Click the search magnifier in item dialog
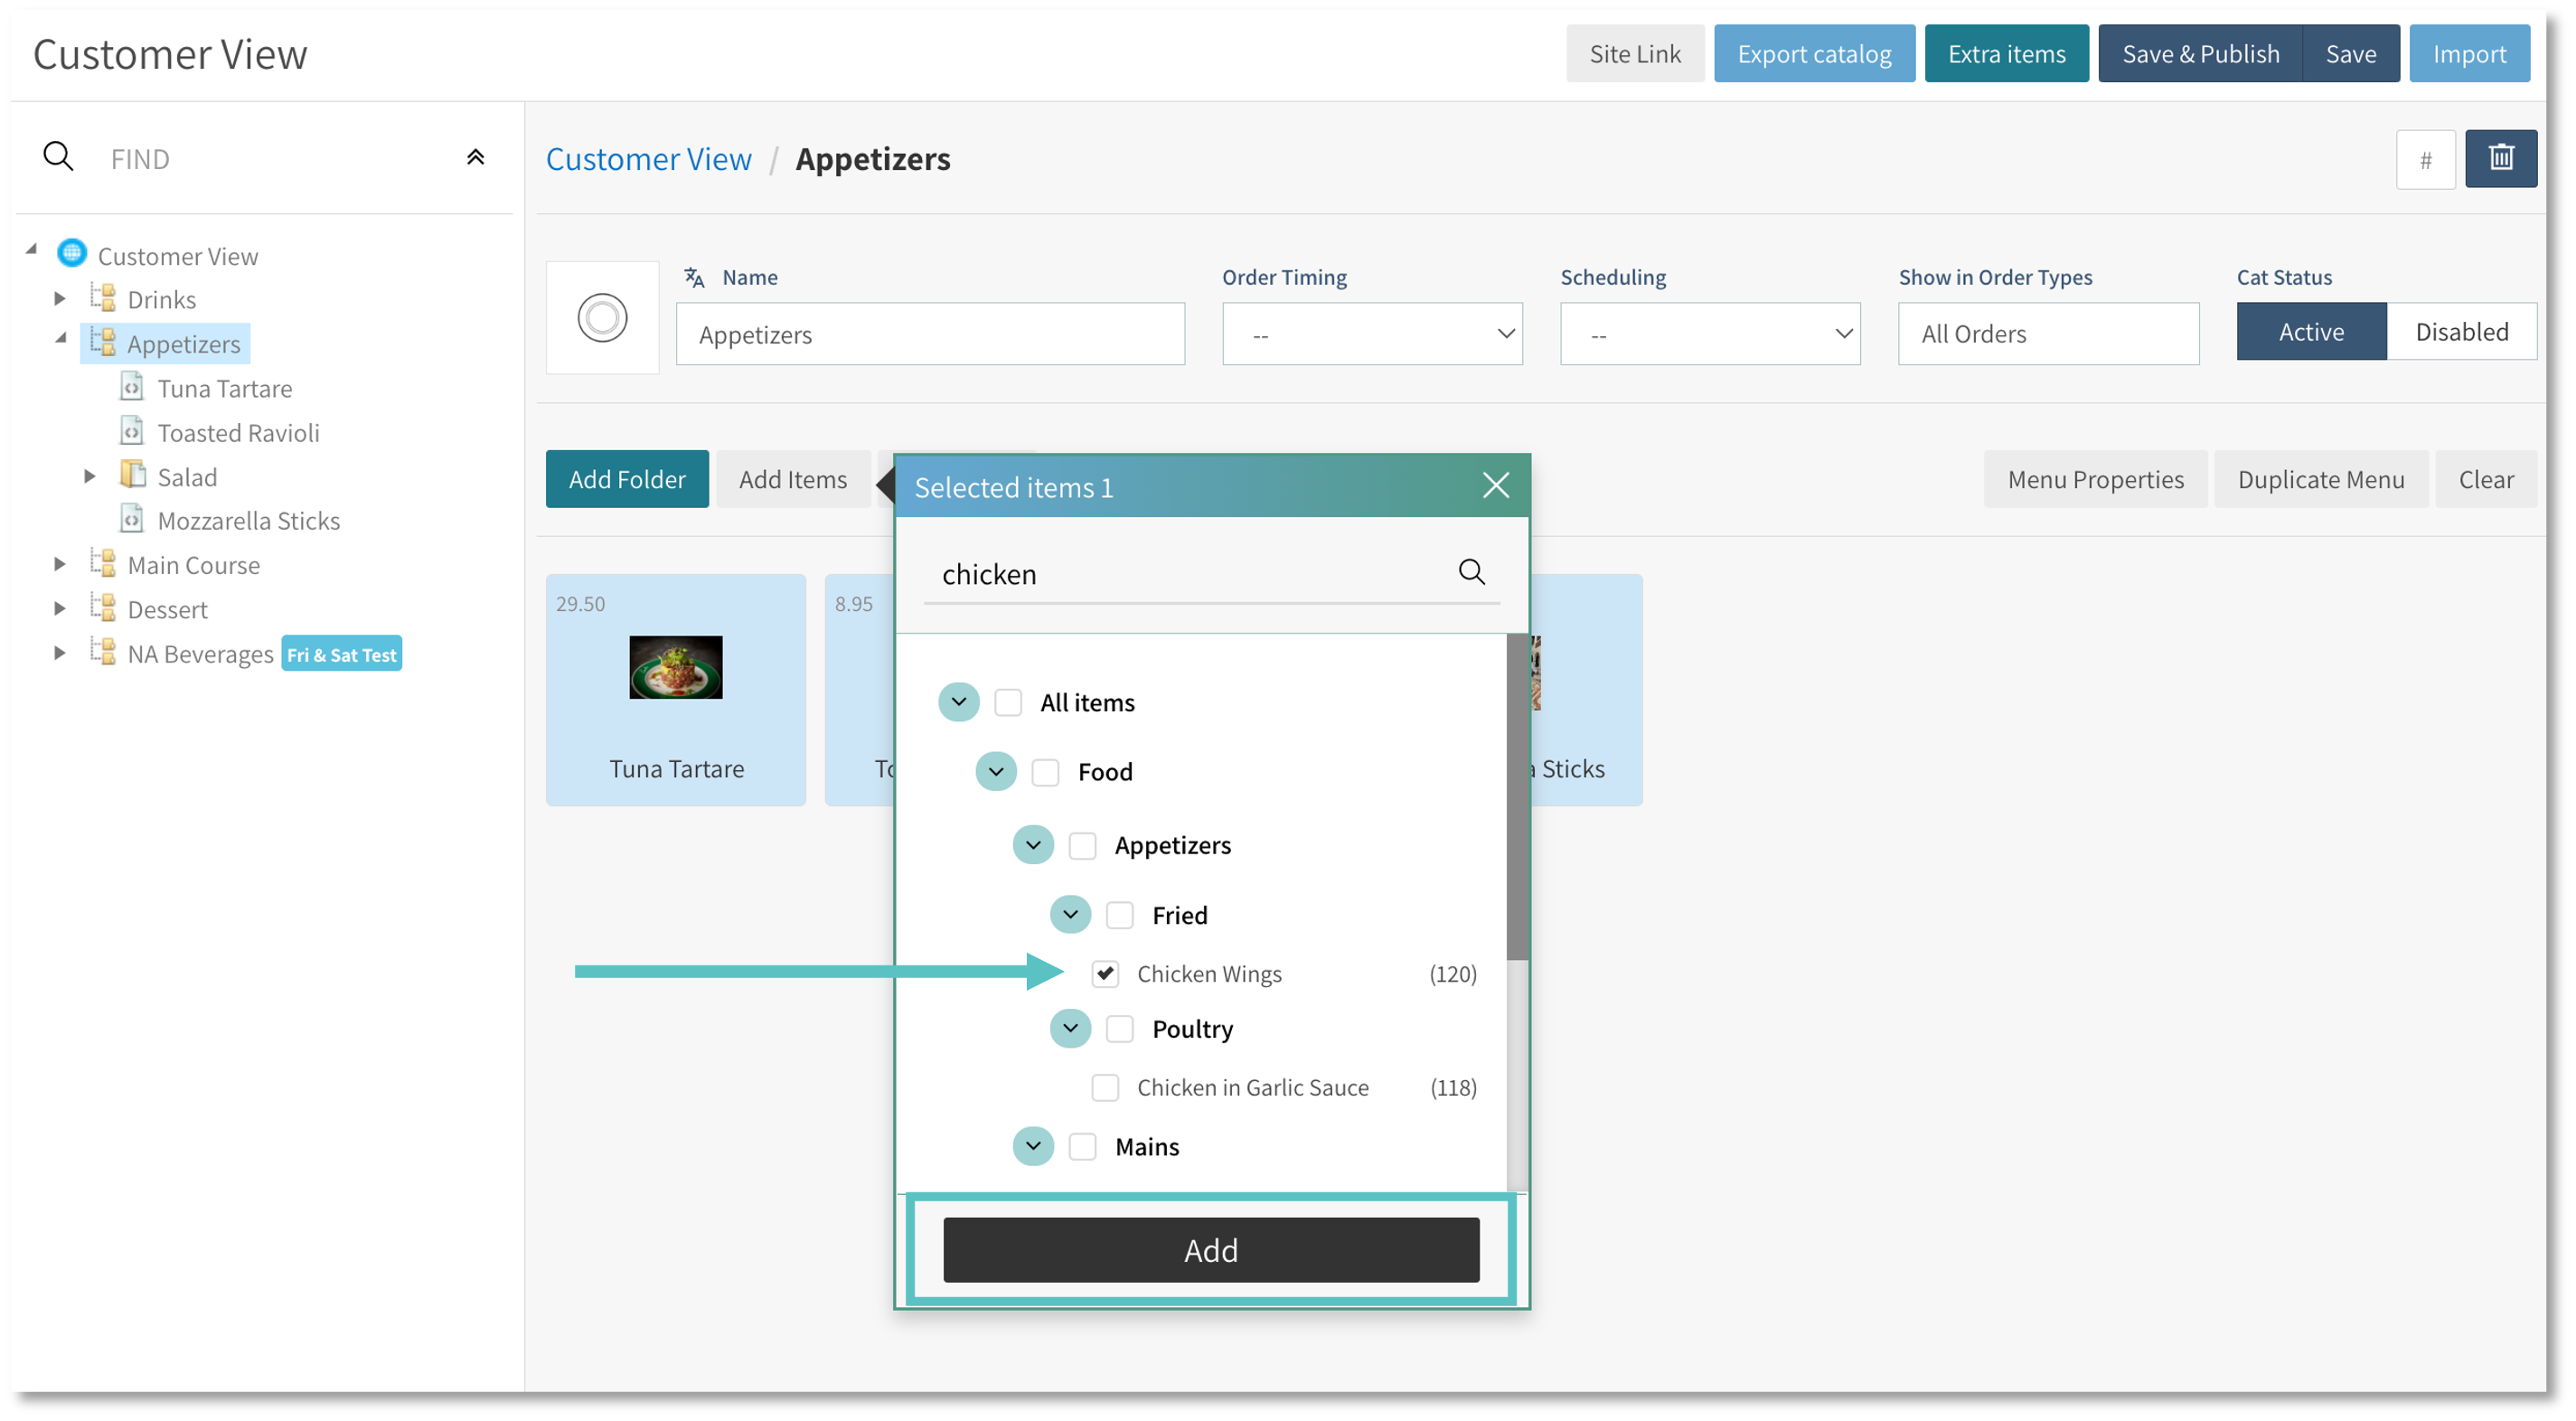This screenshot has width=2576, height=1421. (x=1471, y=572)
